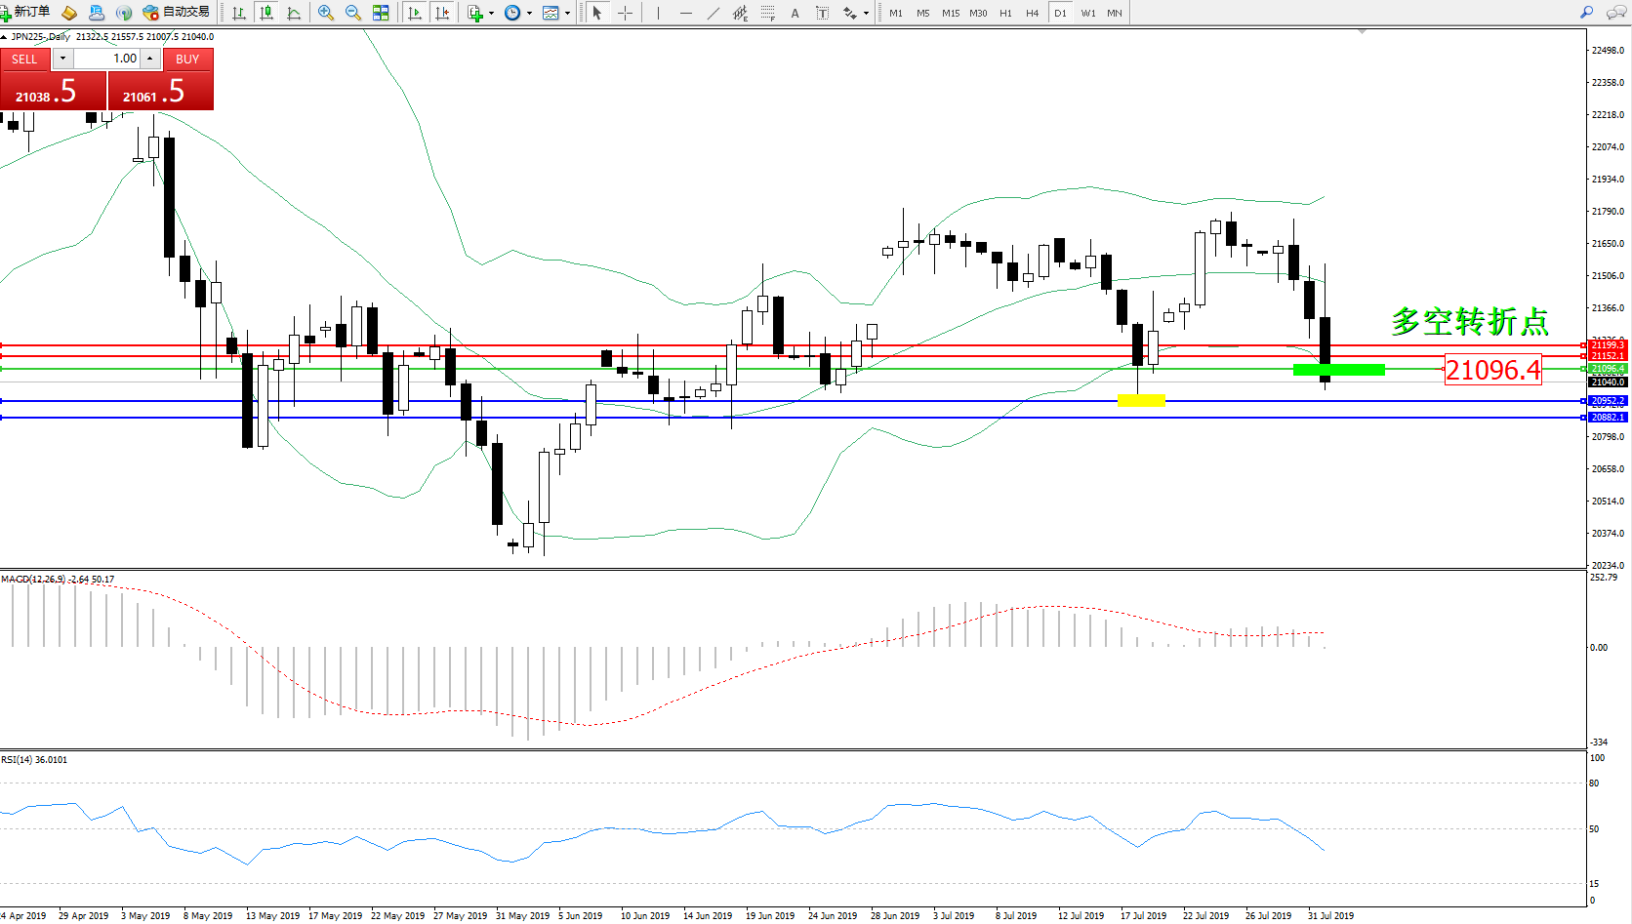The image size is (1632, 924).
Task: Click the tile windows icon
Action: click(x=381, y=13)
